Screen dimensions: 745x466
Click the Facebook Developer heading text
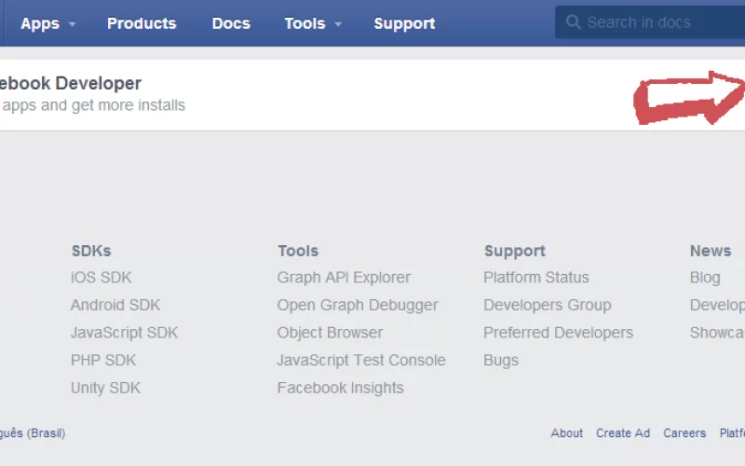coord(71,83)
